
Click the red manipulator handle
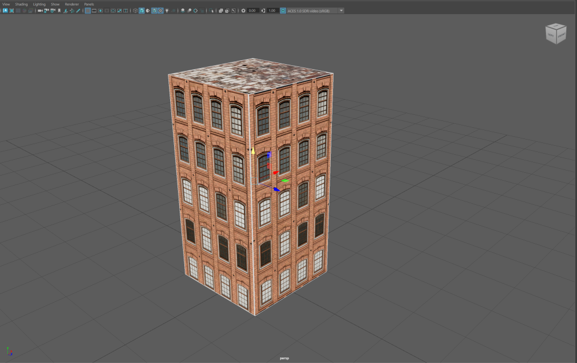click(x=276, y=172)
